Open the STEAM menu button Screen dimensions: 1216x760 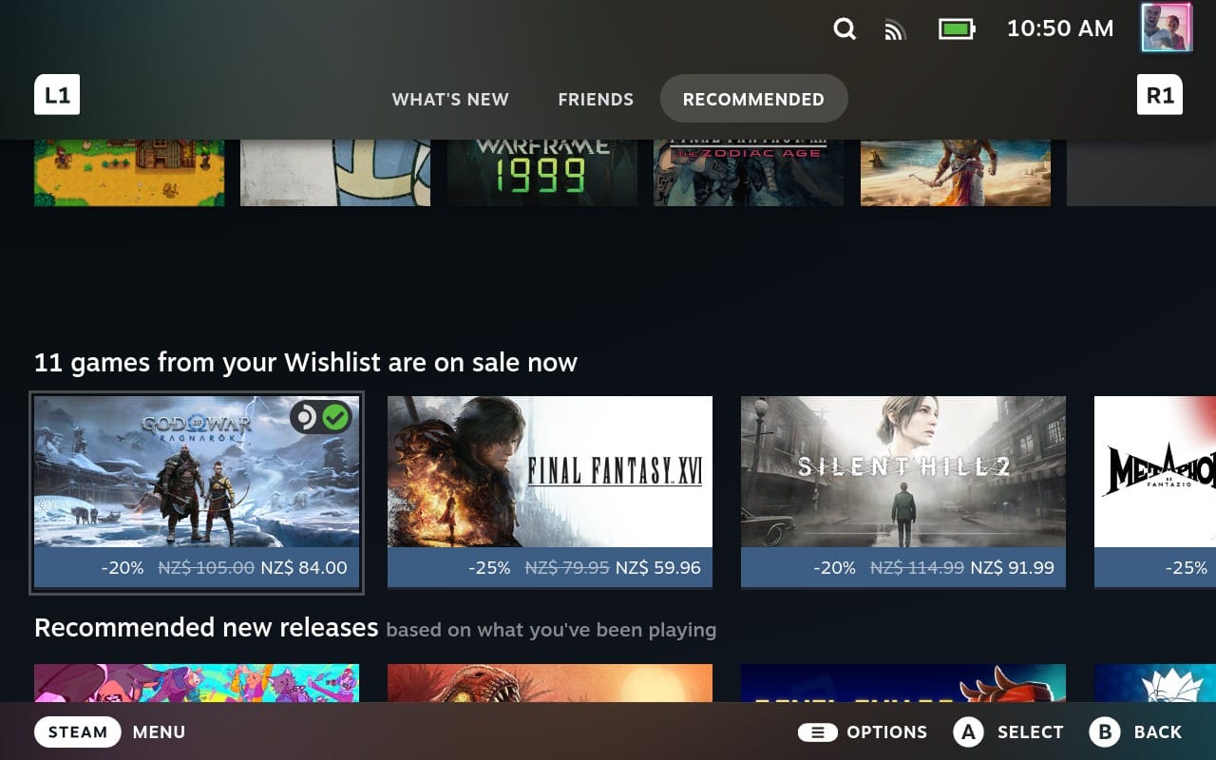(78, 731)
